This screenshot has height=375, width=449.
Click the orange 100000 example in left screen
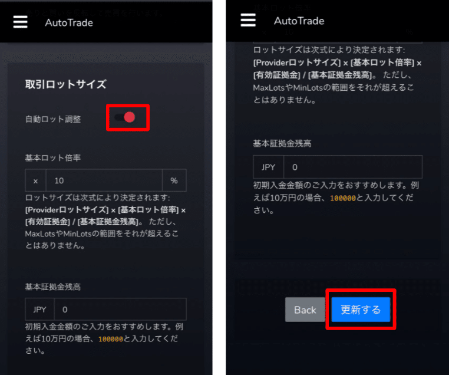tap(111, 339)
